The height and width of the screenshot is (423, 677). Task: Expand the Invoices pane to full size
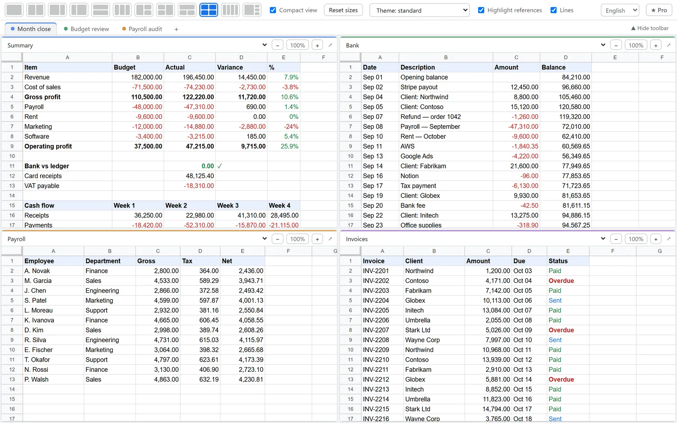669,239
